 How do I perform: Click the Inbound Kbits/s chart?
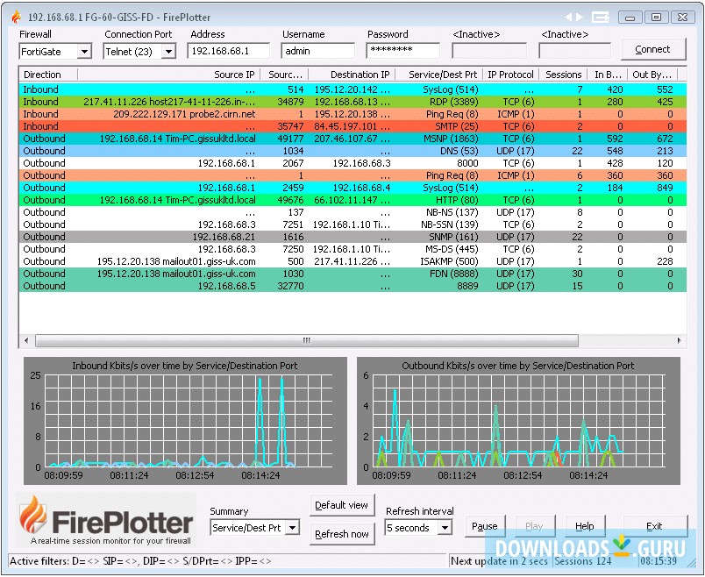(x=185, y=421)
